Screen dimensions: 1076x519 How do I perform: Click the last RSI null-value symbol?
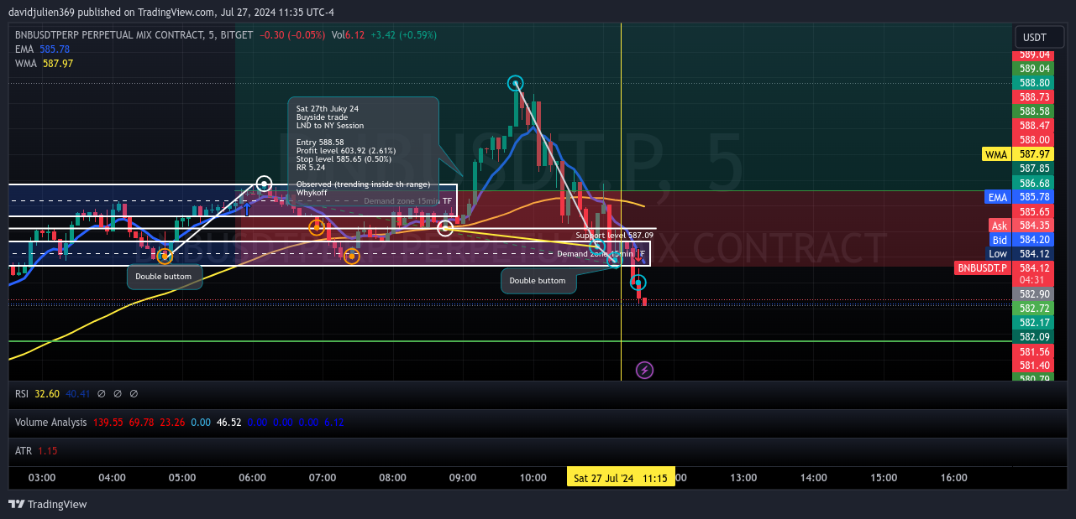[x=134, y=393]
